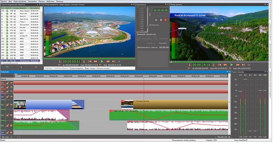This screenshot has width=273, height=146.
Task: Click the red delete X under object list
Action: pos(36,67)
